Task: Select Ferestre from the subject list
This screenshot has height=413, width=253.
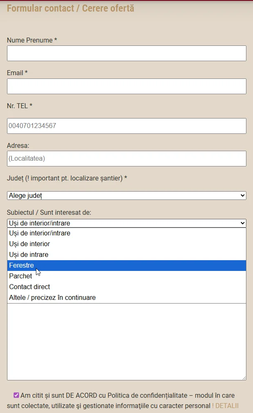Action: pyautogui.click(x=21, y=266)
